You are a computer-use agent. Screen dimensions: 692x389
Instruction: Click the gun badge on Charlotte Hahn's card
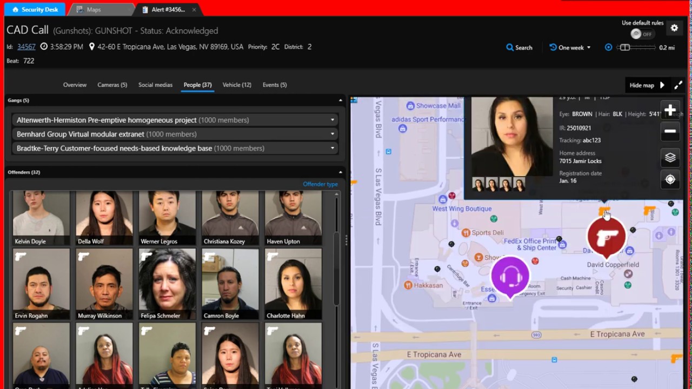click(272, 257)
